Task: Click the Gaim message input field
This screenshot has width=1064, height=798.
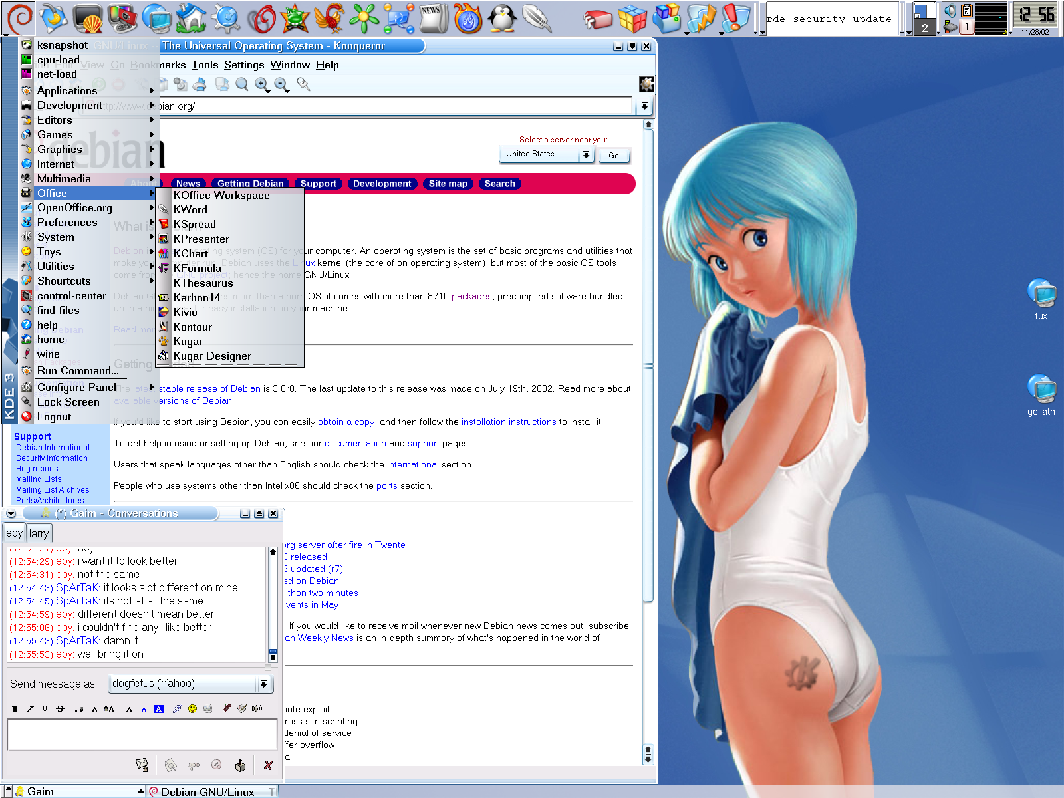Action: point(142,735)
